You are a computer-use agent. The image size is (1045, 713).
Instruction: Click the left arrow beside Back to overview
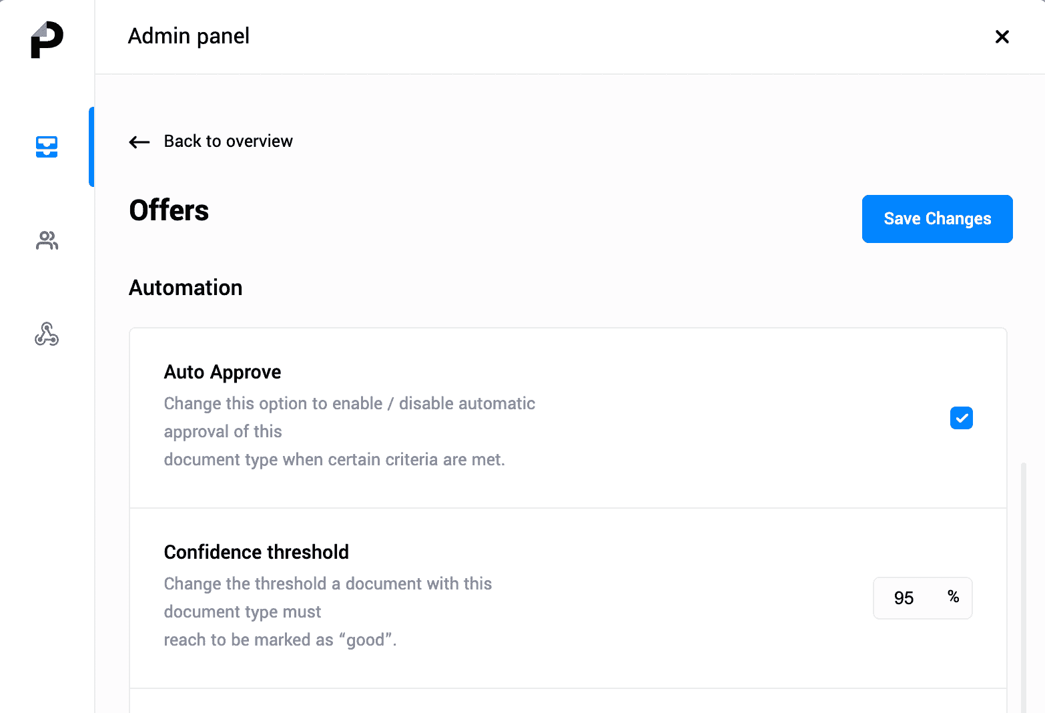[x=139, y=142]
